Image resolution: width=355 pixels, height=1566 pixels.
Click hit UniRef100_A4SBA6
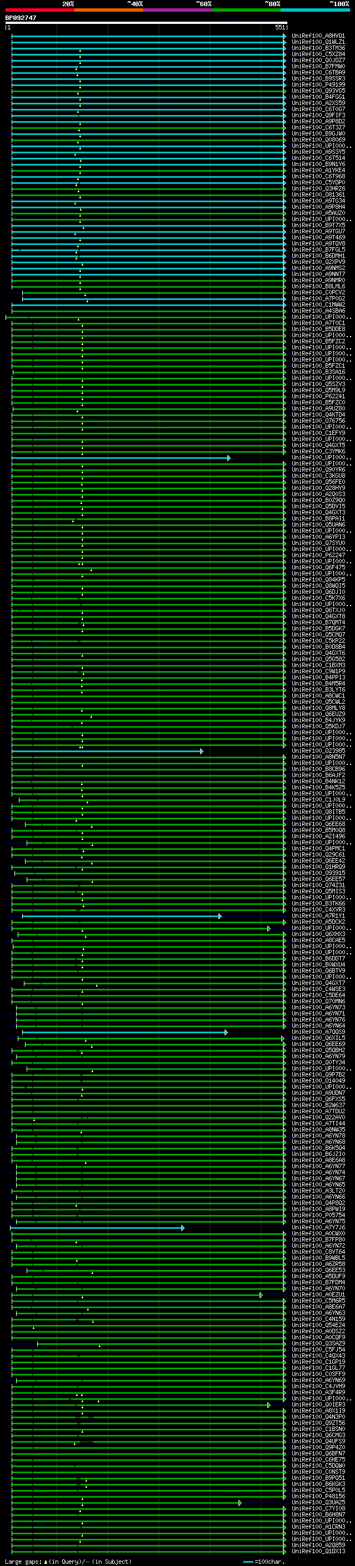click(318, 311)
